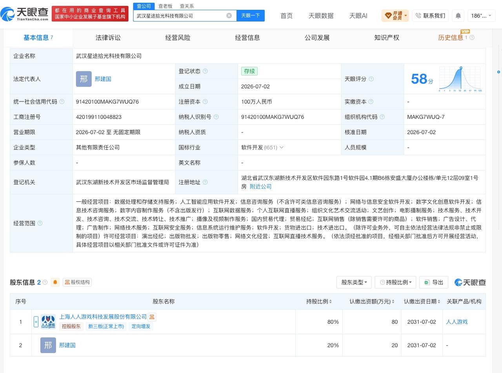
Task: Open the 法律诉讼 tab
Action: 108,38
